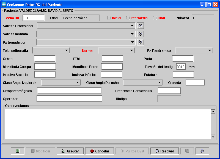Click the Resolver button
The image size is (220, 159).
point(164,151)
